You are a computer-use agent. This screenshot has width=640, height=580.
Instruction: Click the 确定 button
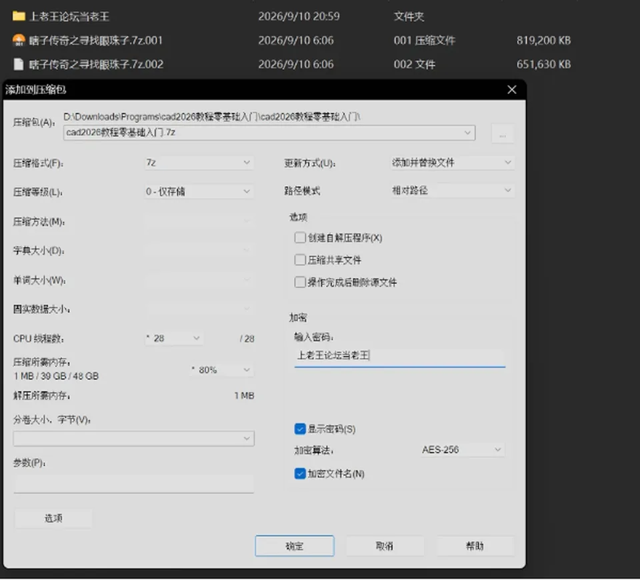click(295, 546)
